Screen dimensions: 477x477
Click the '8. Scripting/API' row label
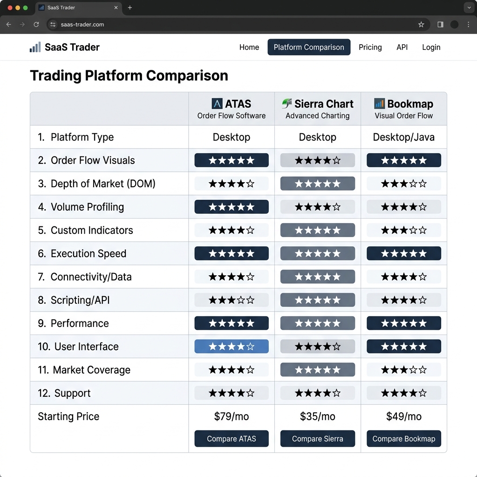point(74,300)
